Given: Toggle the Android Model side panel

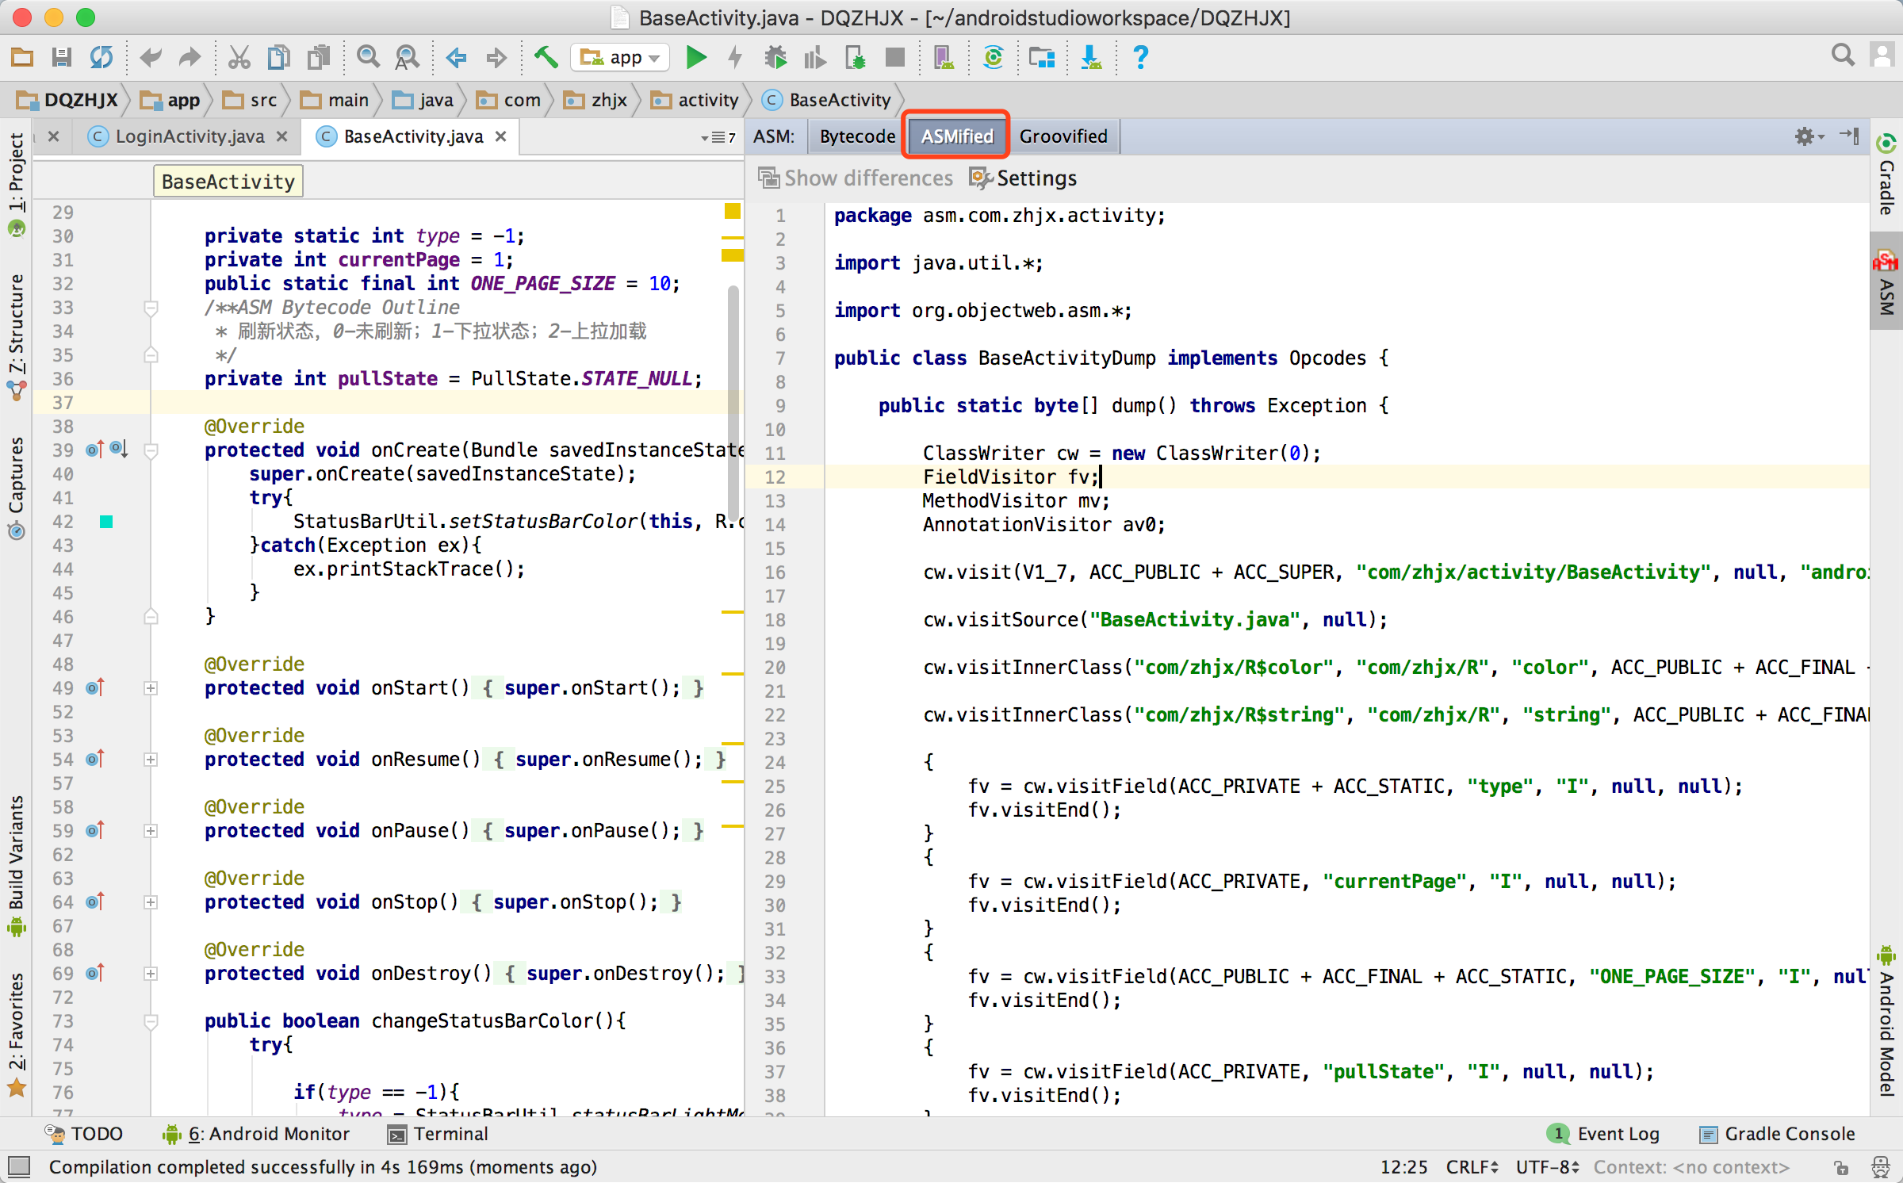Looking at the screenshot, I should click(x=1887, y=1023).
